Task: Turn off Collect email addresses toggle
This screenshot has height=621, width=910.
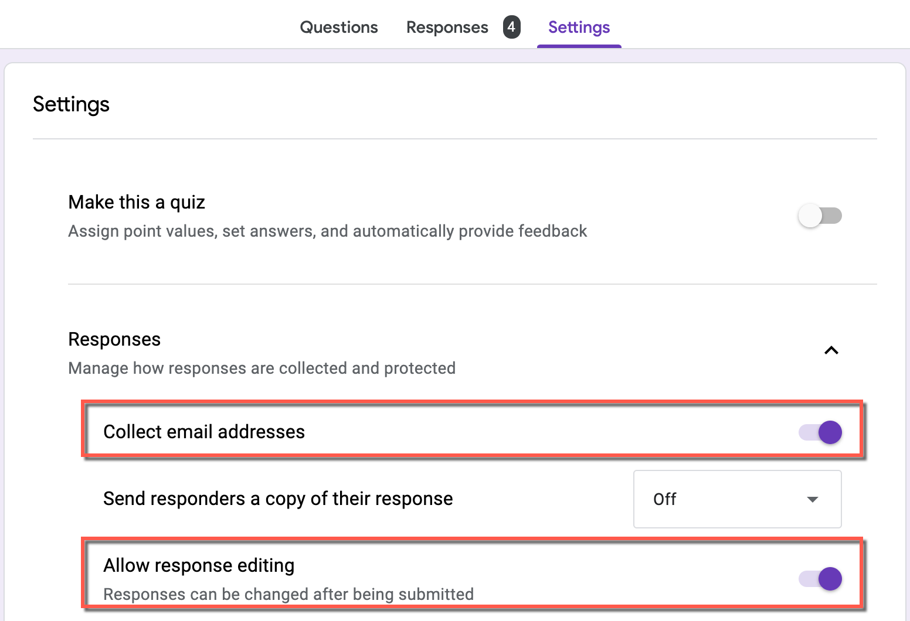Action: point(820,432)
